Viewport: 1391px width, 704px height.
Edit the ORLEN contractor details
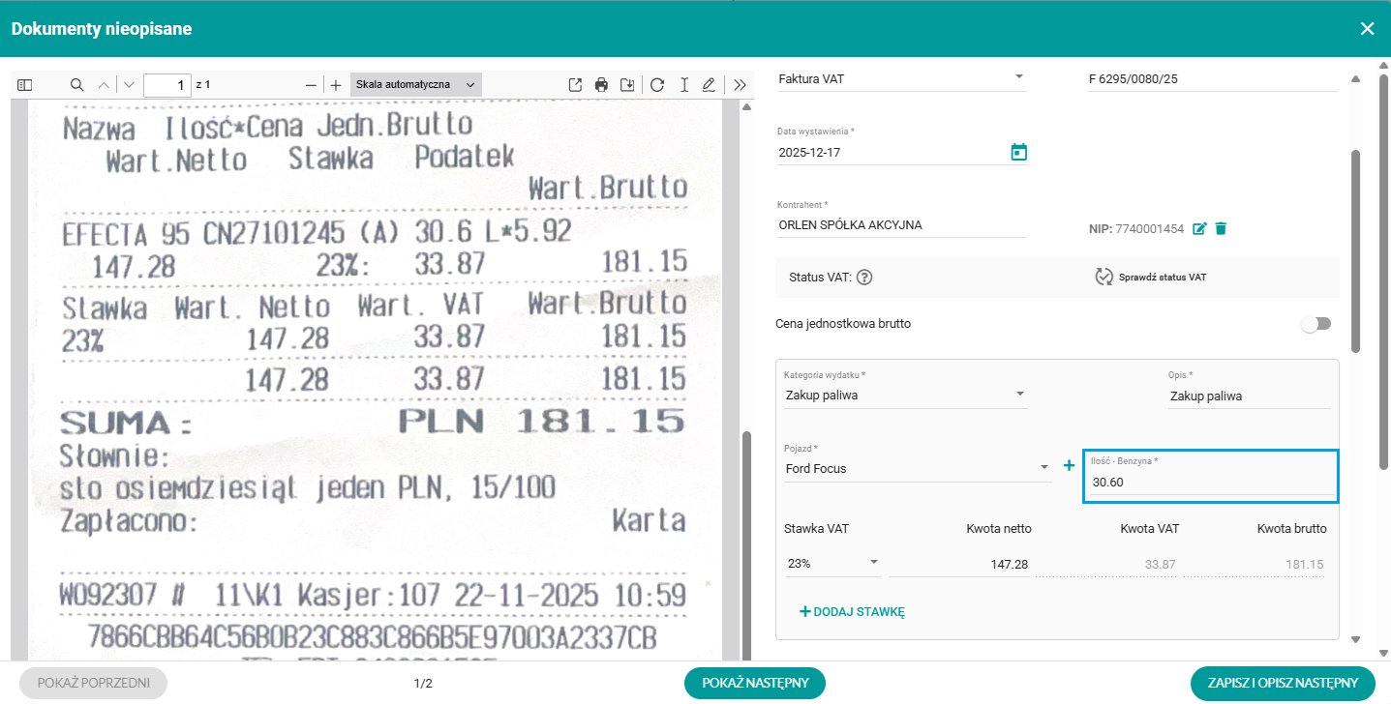tap(1200, 228)
